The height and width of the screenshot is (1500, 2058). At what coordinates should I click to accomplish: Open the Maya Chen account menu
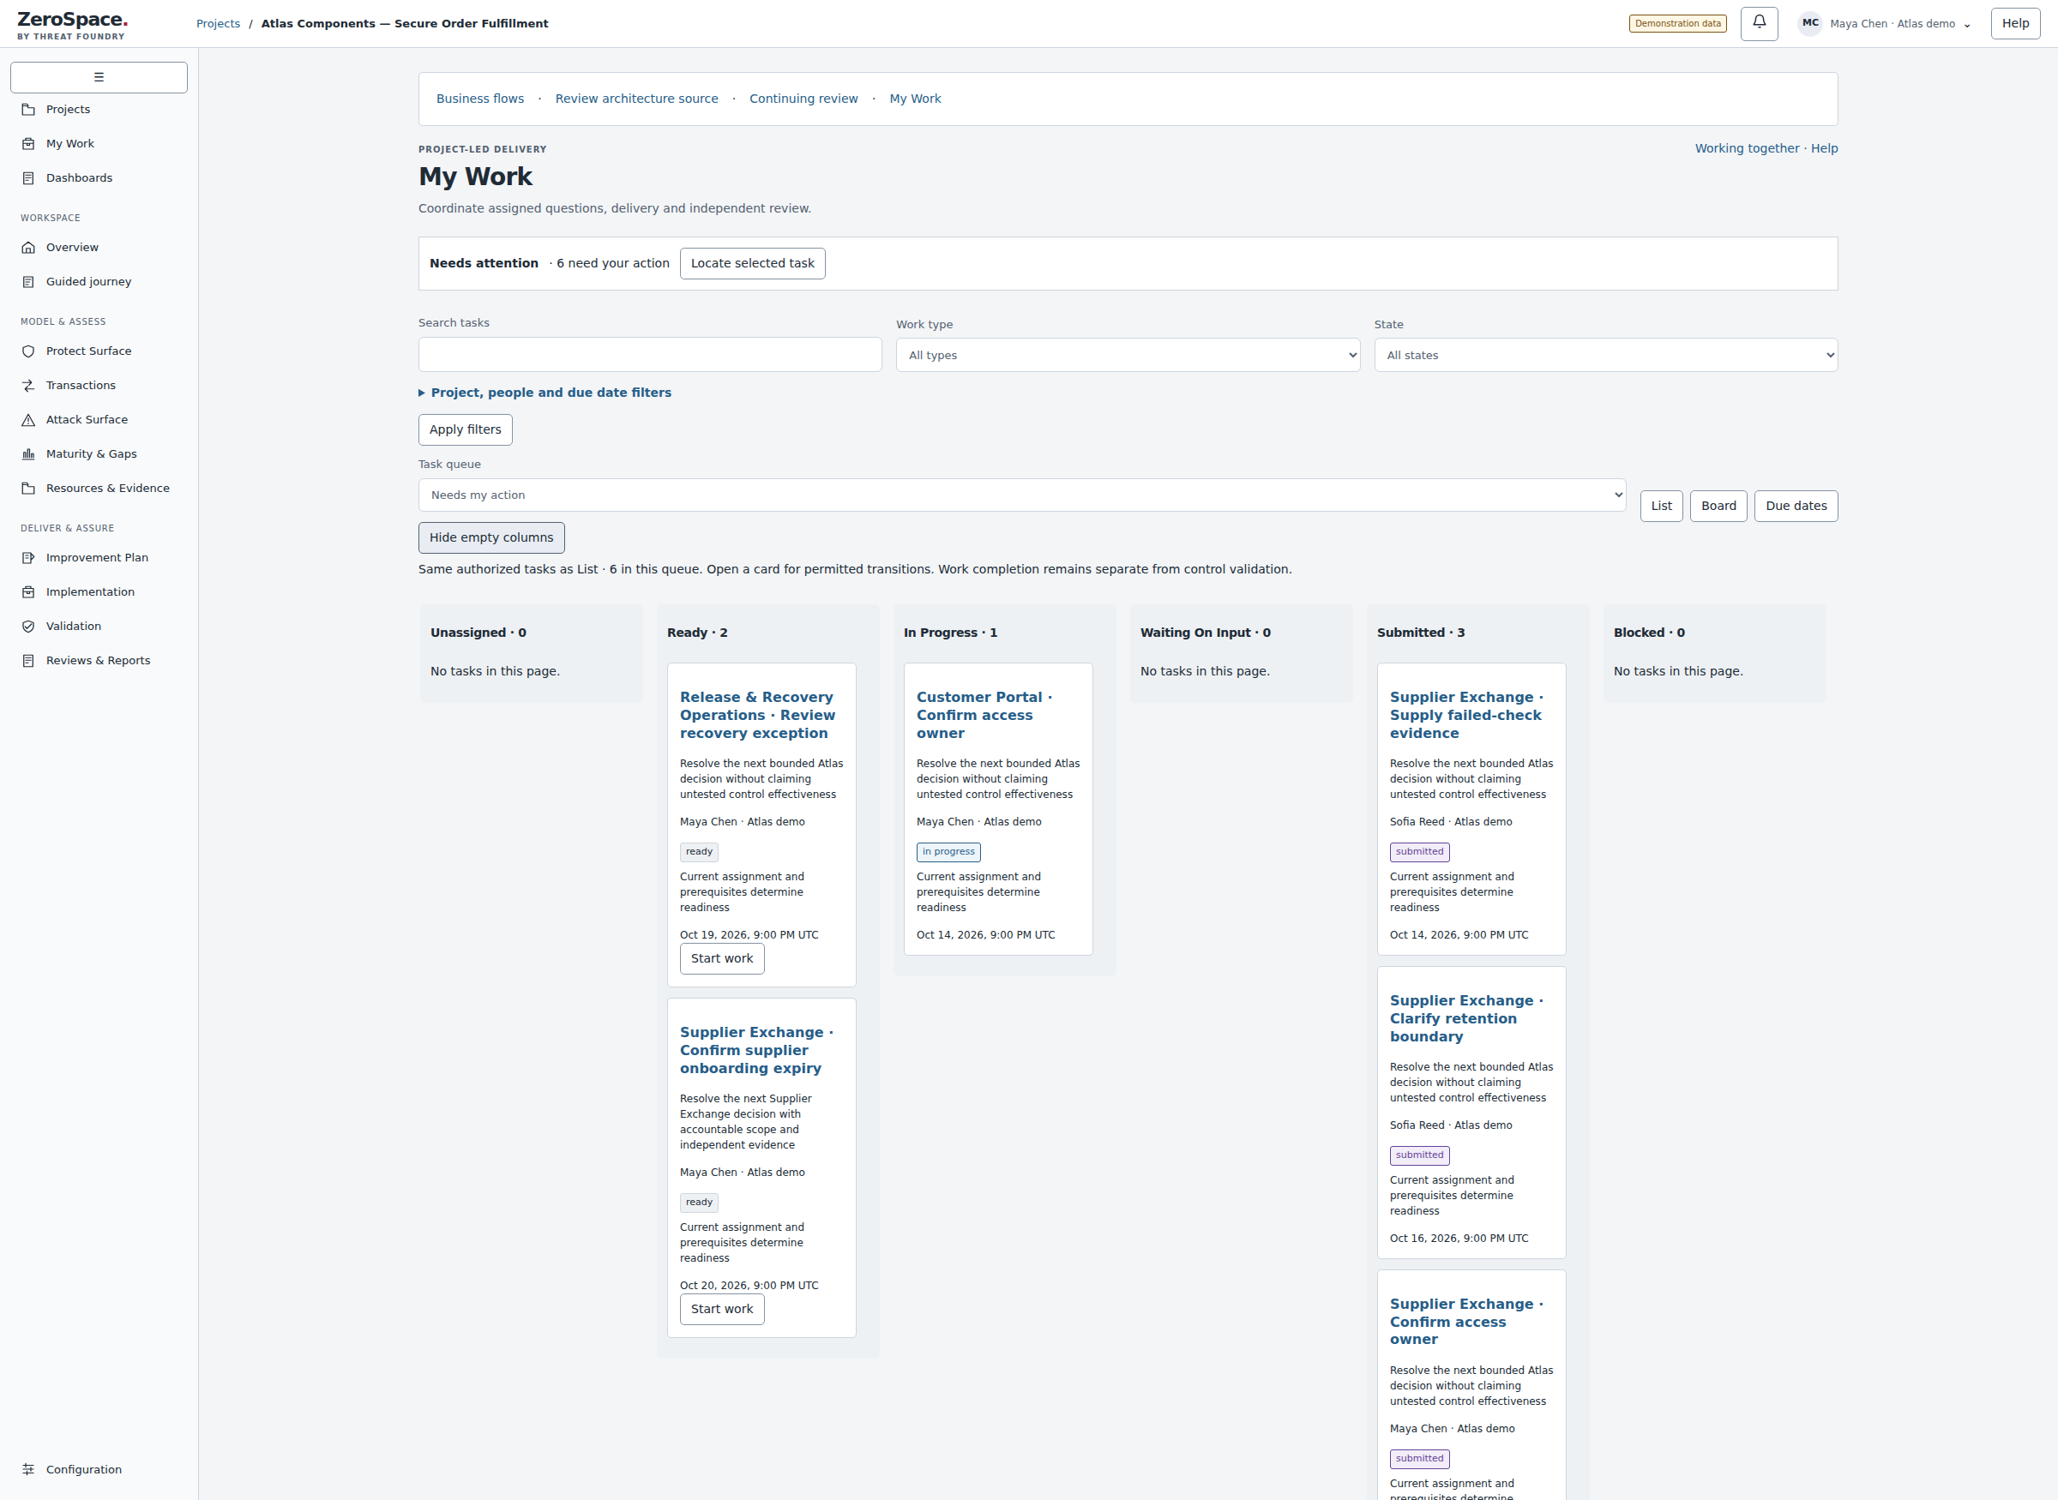(1886, 24)
